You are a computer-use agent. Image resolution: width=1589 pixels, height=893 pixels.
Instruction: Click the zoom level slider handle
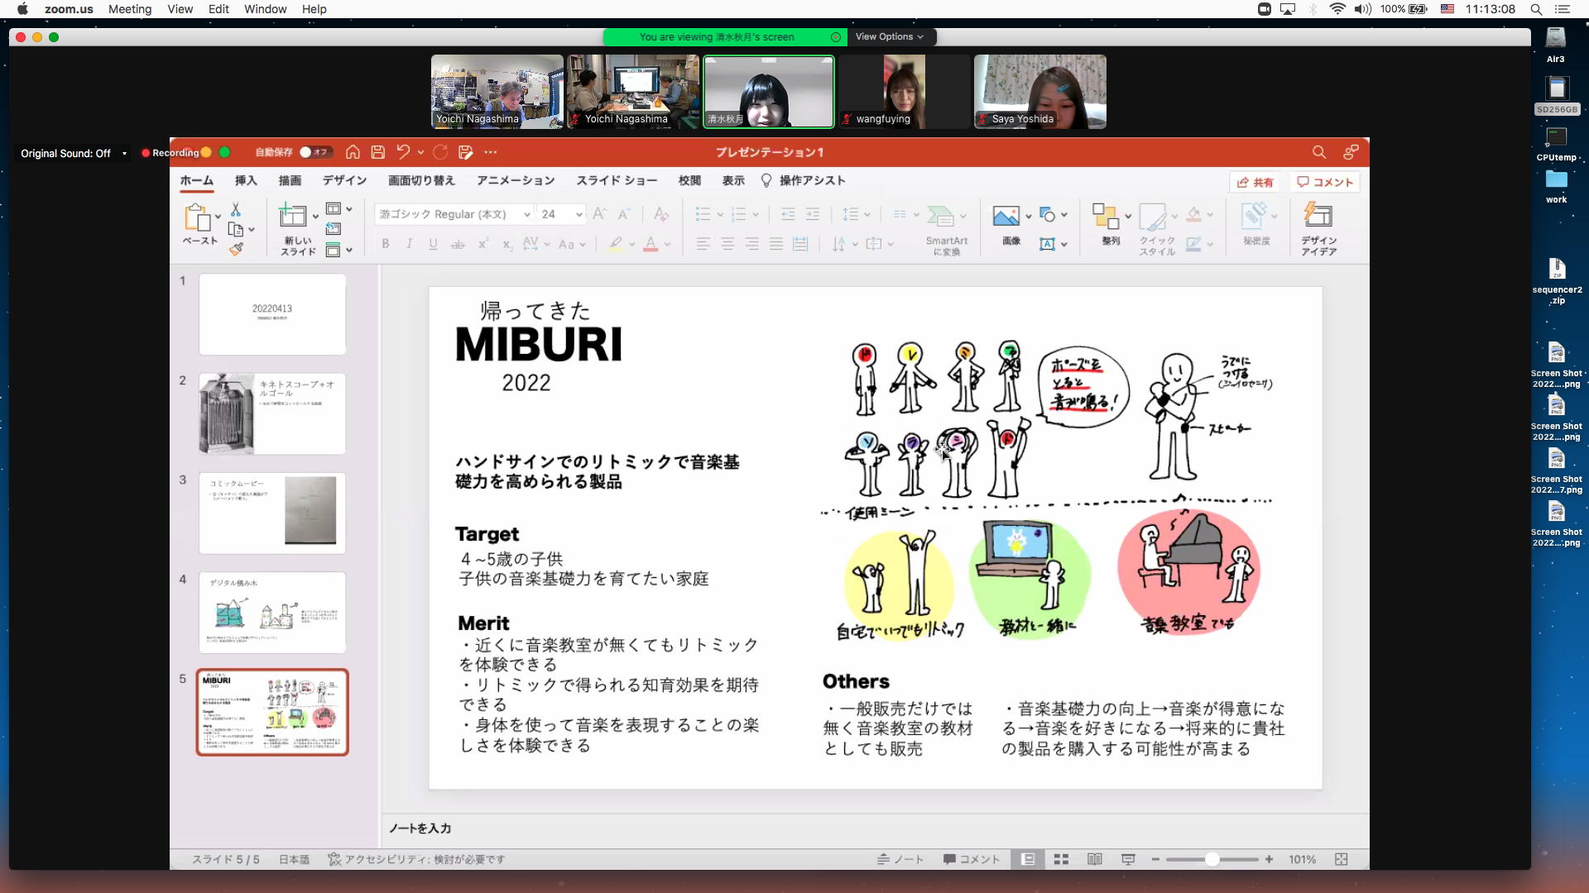click(1212, 860)
